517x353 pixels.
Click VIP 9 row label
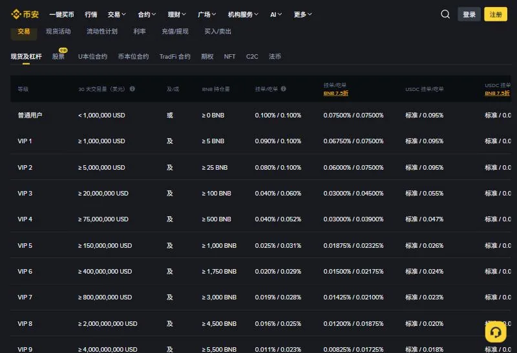[25, 349]
